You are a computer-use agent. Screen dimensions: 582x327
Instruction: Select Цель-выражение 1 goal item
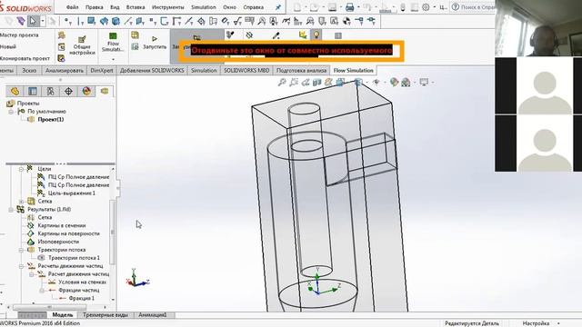pos(71,193)
